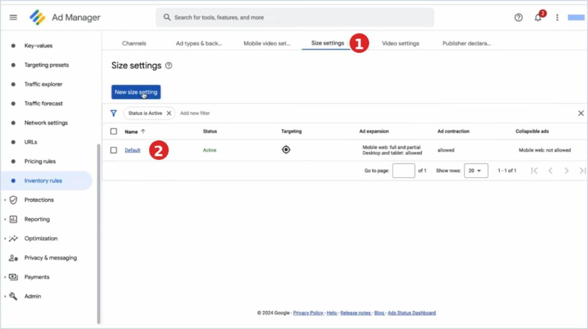Open the notifications bell
588x329 pixels.
tap(538, 18)
